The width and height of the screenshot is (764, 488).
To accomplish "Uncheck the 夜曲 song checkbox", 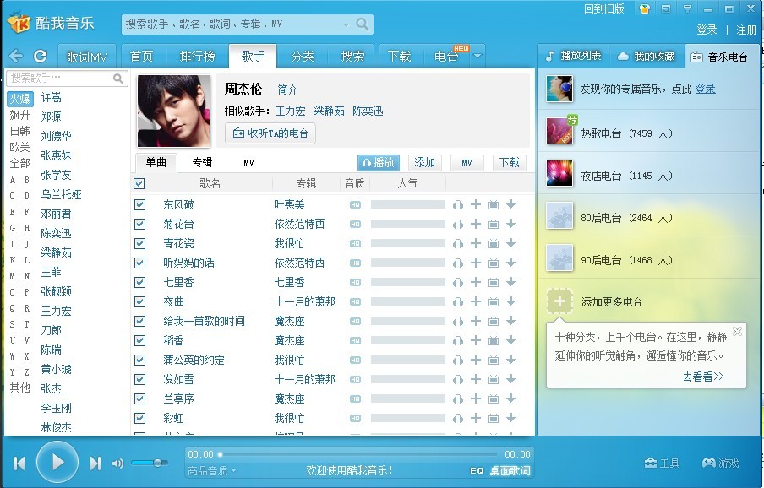I will (x=140, y=301).
